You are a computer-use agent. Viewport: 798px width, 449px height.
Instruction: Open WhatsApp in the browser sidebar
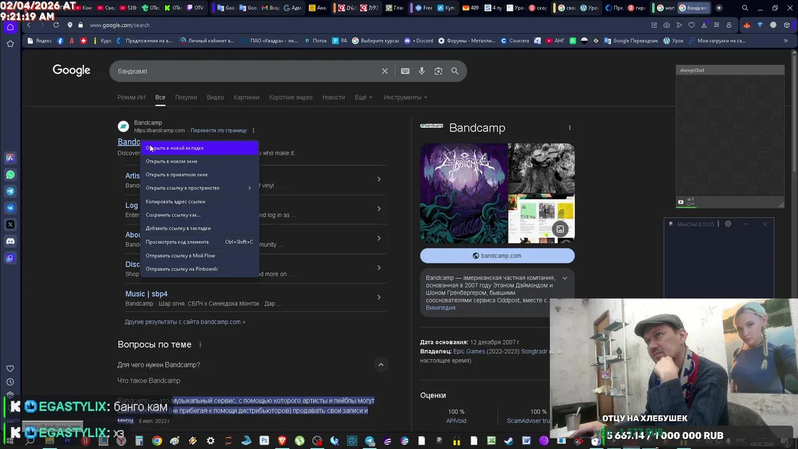pyautogui.click(x=10, y=175)
